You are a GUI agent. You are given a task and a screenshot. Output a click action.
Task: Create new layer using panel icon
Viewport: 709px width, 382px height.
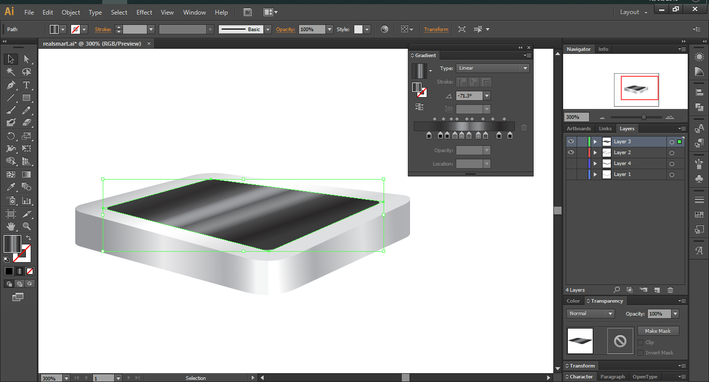coord(657,290)
